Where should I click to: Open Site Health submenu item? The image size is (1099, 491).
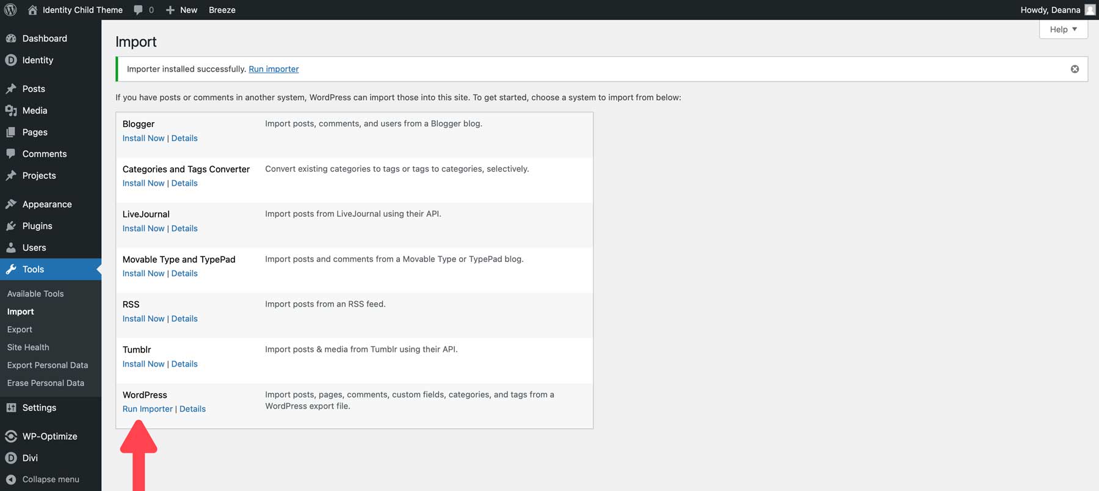28,347
